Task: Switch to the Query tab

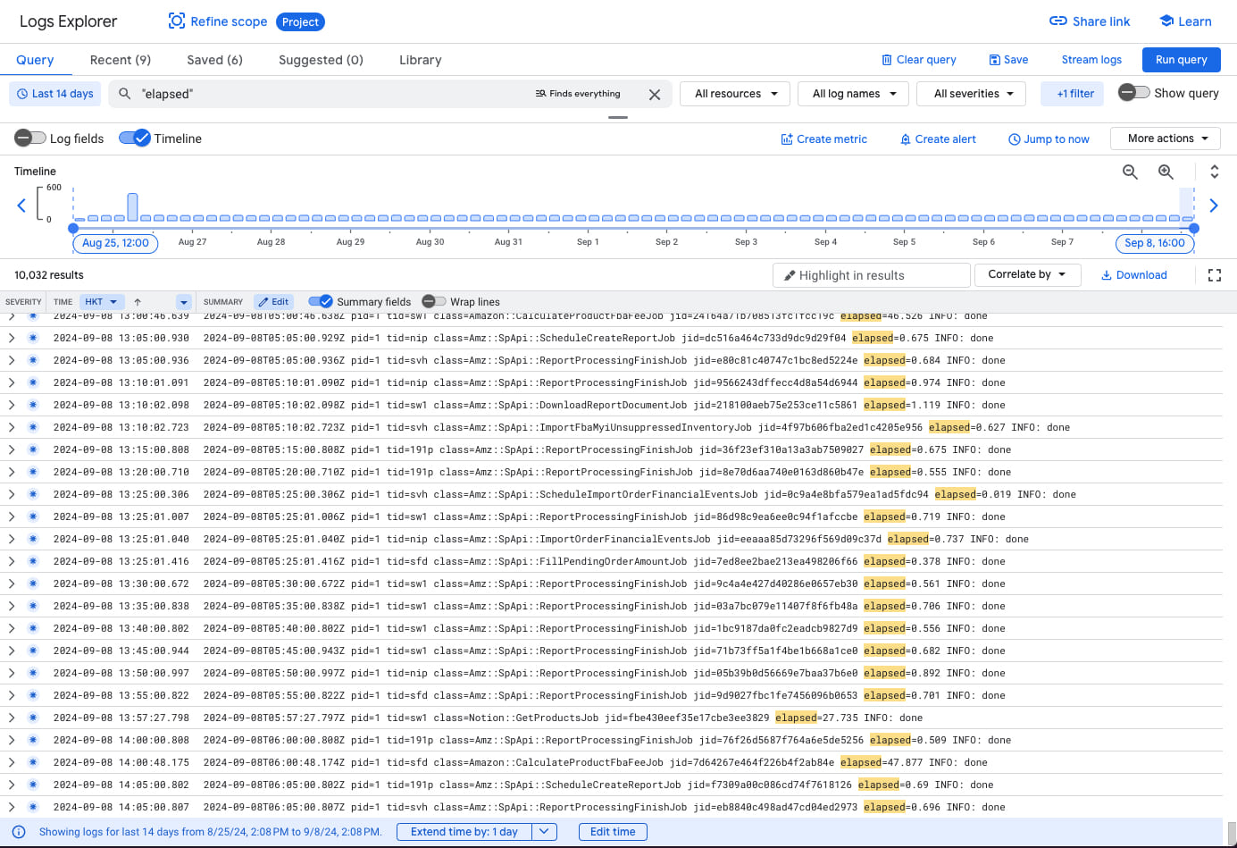Action: (x=35, y=60)
